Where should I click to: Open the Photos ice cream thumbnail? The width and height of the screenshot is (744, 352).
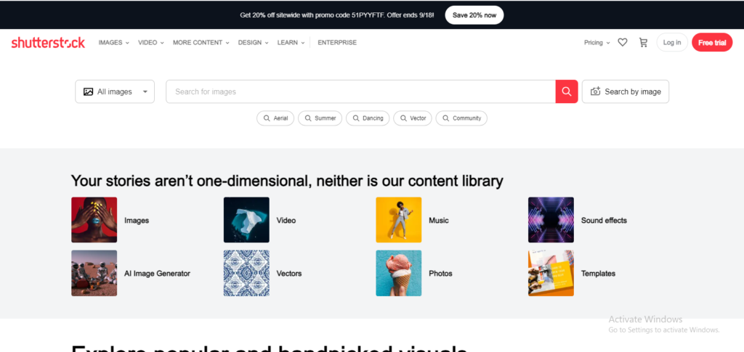[399, 274]
